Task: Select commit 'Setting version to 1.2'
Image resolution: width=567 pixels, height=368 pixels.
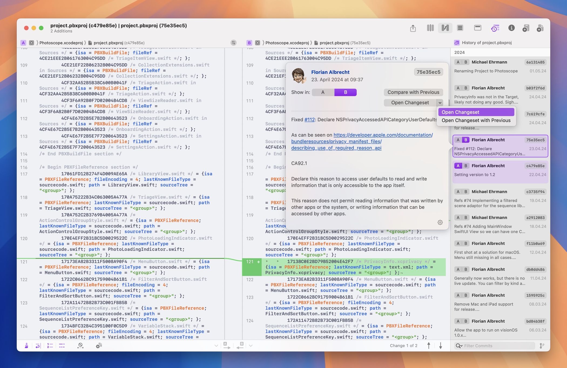Action: 500,172
